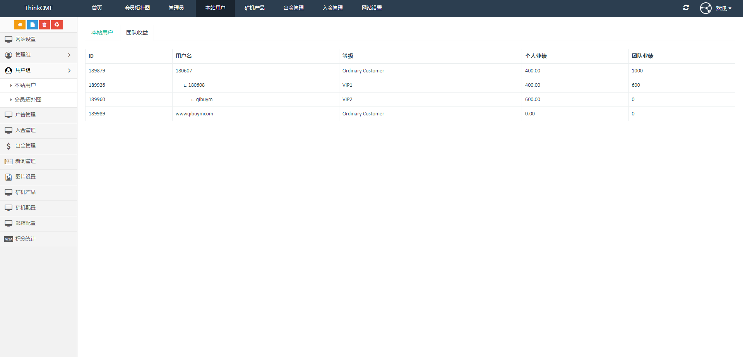Click the red trash icon button
The height and width of the screenshot is (357, 743).
tap(45, 25)
